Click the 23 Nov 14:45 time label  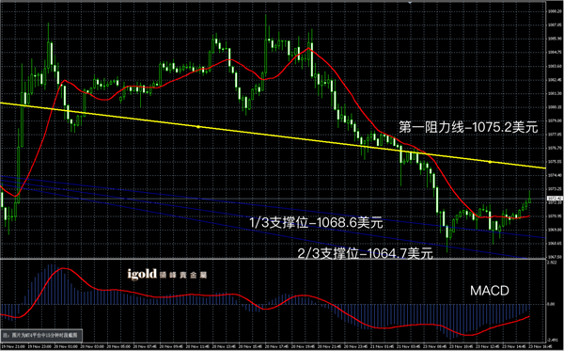click(x=514, y=346)
